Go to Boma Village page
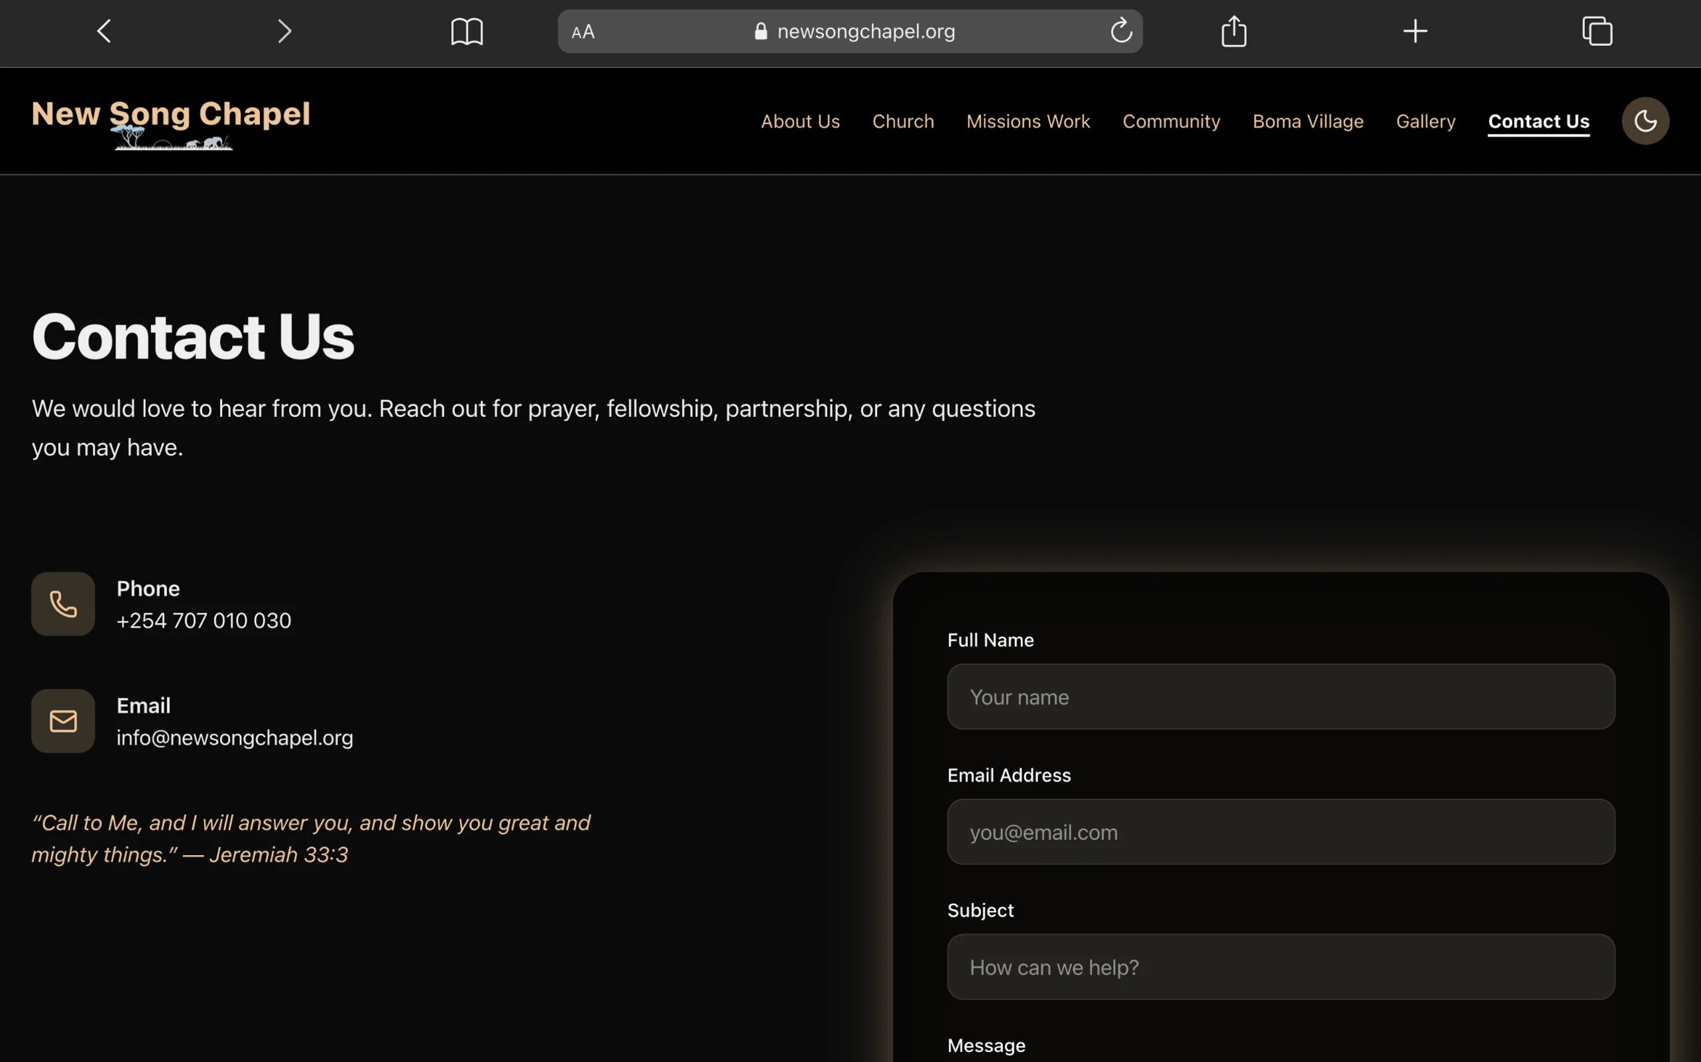This screenshot has width=1701, height=1062. point(1309,121)
